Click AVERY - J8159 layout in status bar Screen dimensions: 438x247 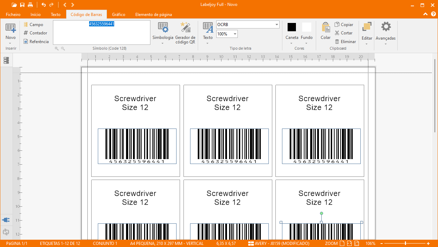click(279, 244)
